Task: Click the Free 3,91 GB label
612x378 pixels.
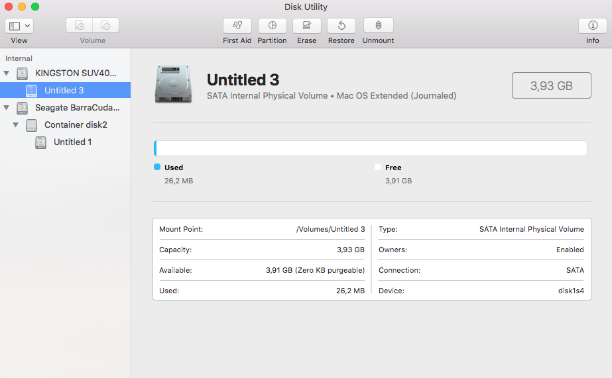Action: pyautogui.click(x=398, y=181)
